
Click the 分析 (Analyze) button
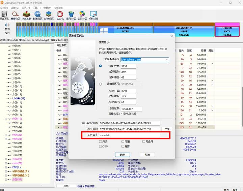tap(66, 186)
